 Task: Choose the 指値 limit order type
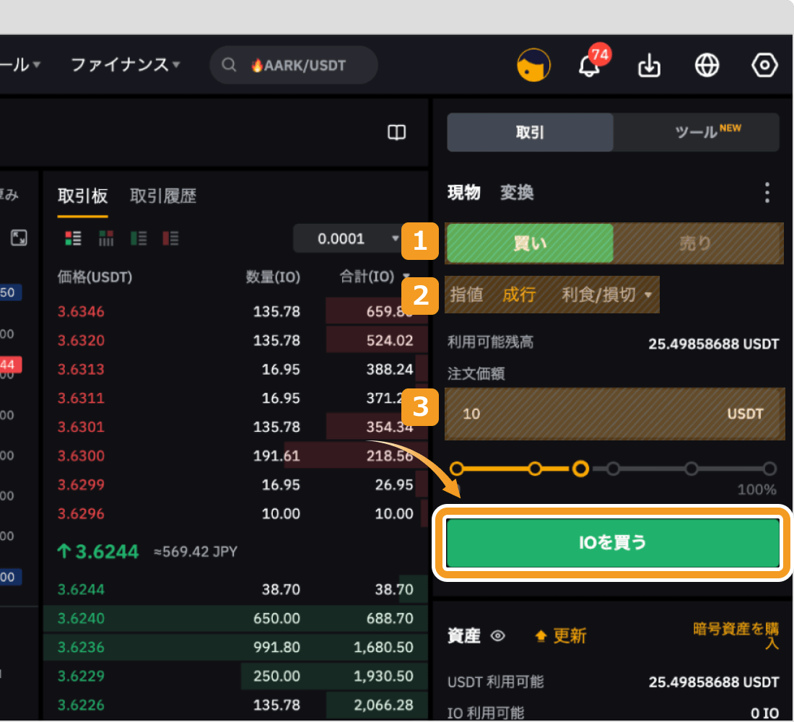click(466, 295)
